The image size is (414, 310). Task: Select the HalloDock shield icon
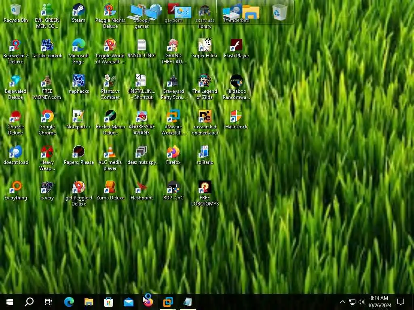click(236, 120)
